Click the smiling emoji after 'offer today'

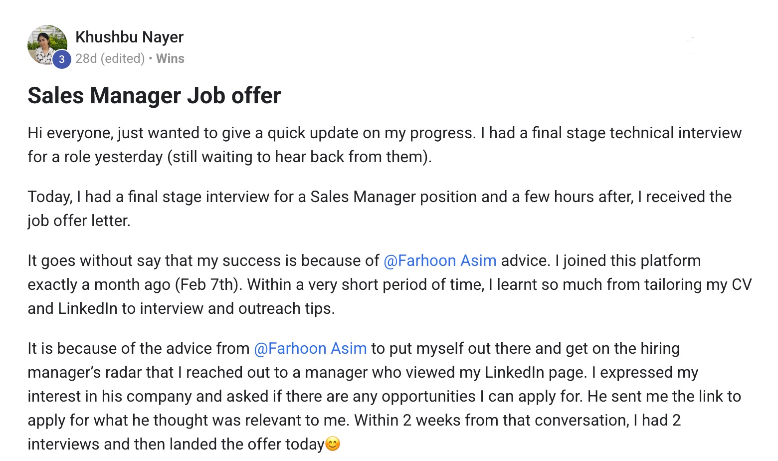coord(333,444)
